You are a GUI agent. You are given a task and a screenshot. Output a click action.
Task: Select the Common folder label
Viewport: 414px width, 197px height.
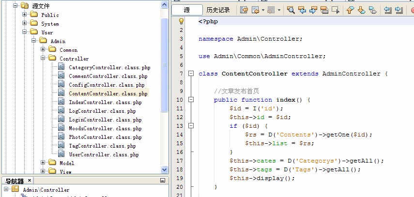tap(68, 50)
